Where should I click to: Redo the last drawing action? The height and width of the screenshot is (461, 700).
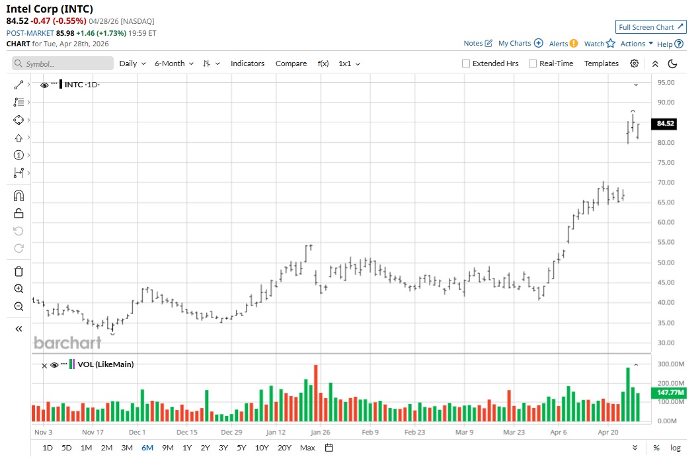[x=19, y=249]
